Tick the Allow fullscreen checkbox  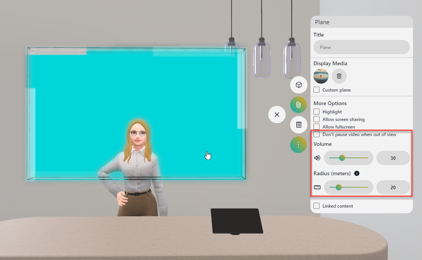click(316, 127)
